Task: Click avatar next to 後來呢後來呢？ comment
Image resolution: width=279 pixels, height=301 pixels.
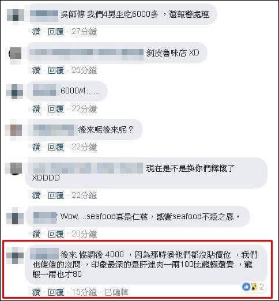Action: point(14,130)
